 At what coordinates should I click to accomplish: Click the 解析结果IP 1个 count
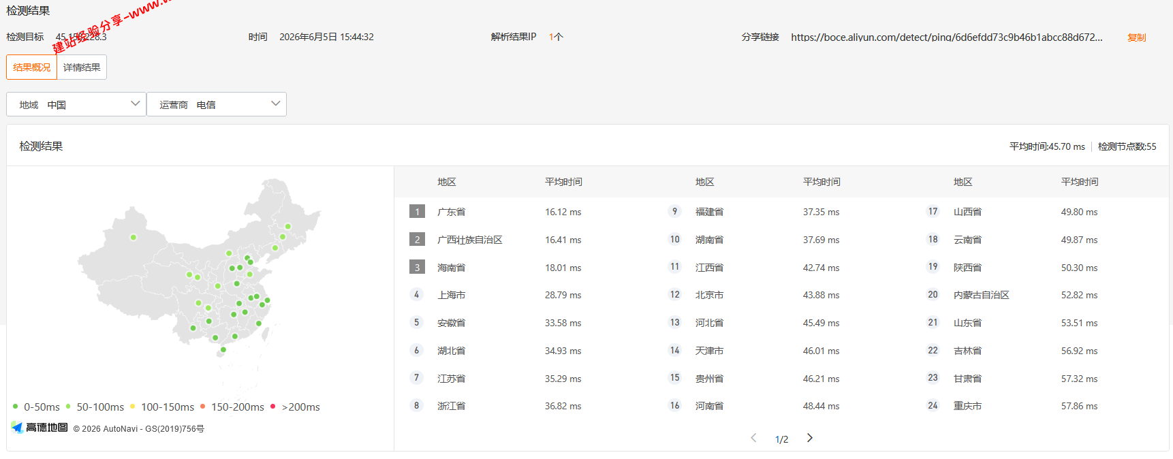[556, 37]
